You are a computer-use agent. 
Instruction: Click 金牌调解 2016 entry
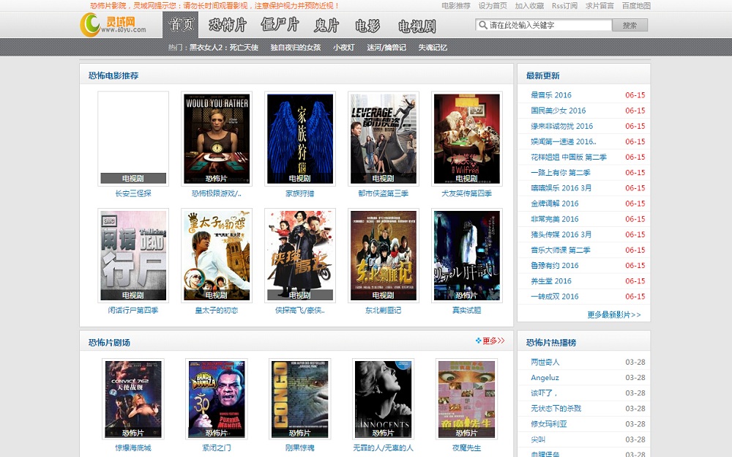(x=555, y=204)
